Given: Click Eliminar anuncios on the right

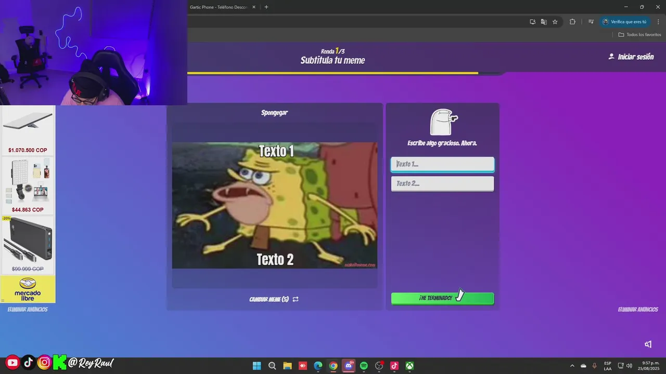Looking at the screenshot, I should click(x=638, y=310).
